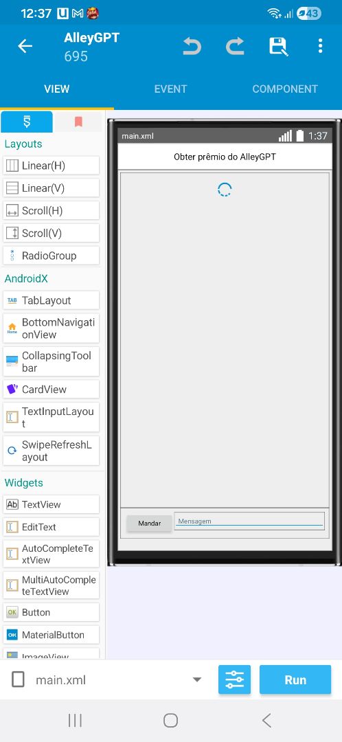The image size is (342, 742).
Task: Select the Mensagem input field
Action: (x=249, y=521)
